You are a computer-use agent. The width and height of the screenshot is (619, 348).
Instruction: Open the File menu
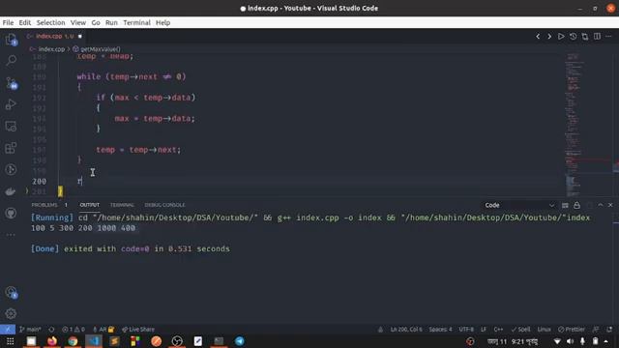click(x=8, y=22)
